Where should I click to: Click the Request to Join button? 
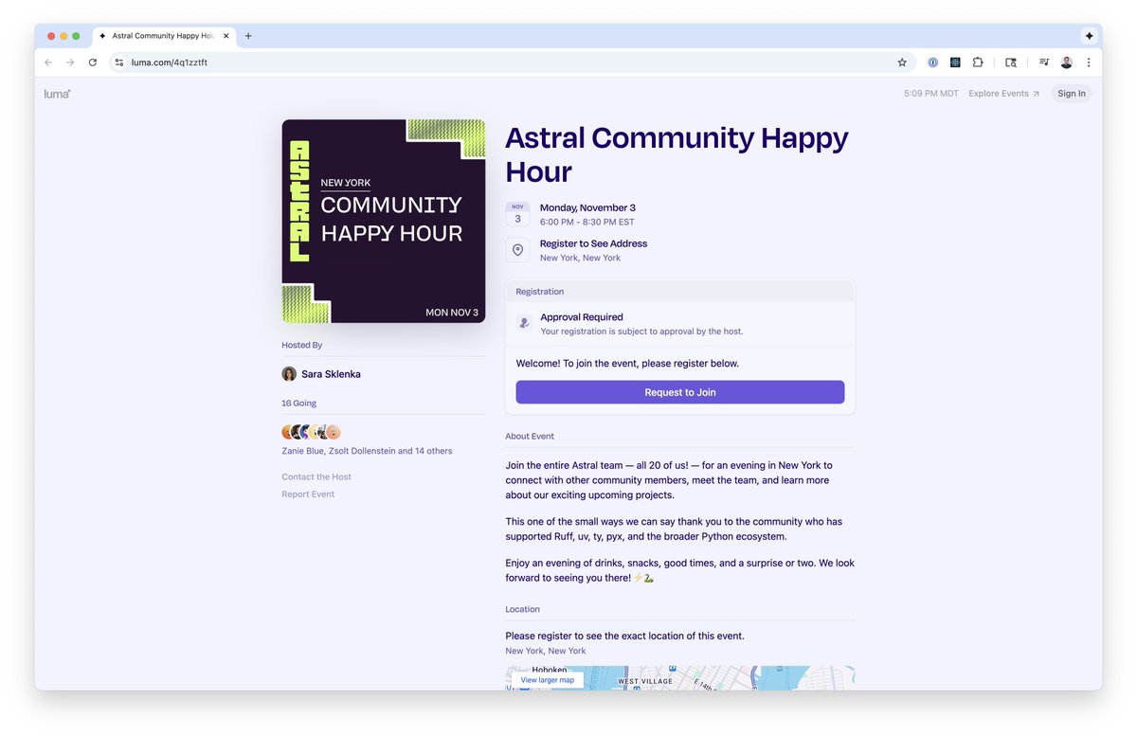[x=679, y=391]
